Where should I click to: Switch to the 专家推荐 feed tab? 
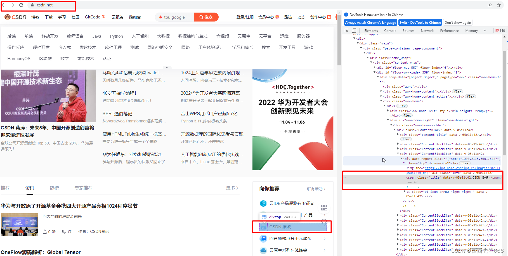83,188
